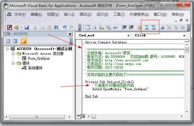Click the project panel scroll-right arrow
Viewport: 194px width, 126px height.
70,117
